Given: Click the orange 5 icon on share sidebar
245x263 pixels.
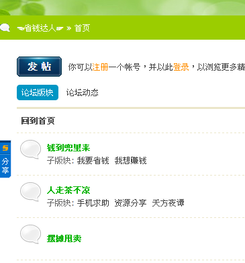Looking at the screenshot, I should click(x=5, y=148).
